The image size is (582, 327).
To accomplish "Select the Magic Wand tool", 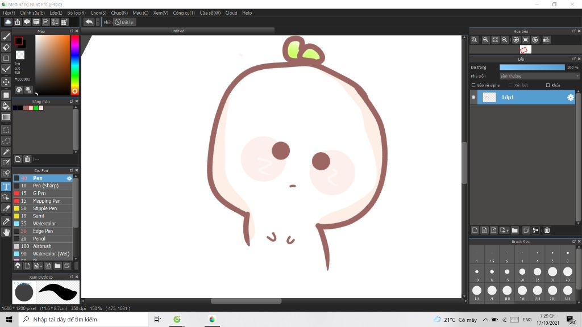I will pos(6,152).
